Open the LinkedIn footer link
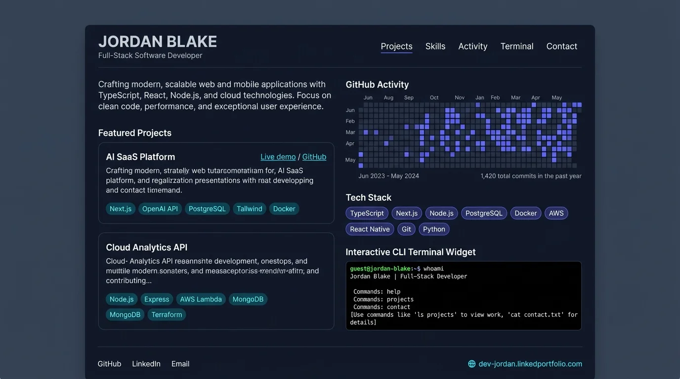Viewport: 680px width, 379px height. tap(146, 364)
